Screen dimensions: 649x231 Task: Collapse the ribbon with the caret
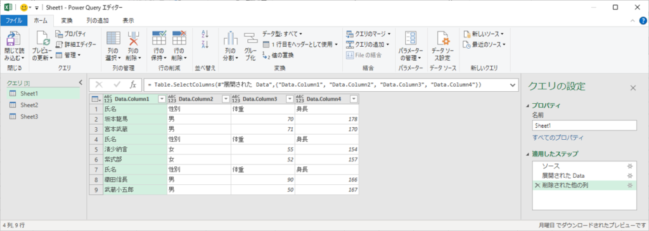[632, 21]
